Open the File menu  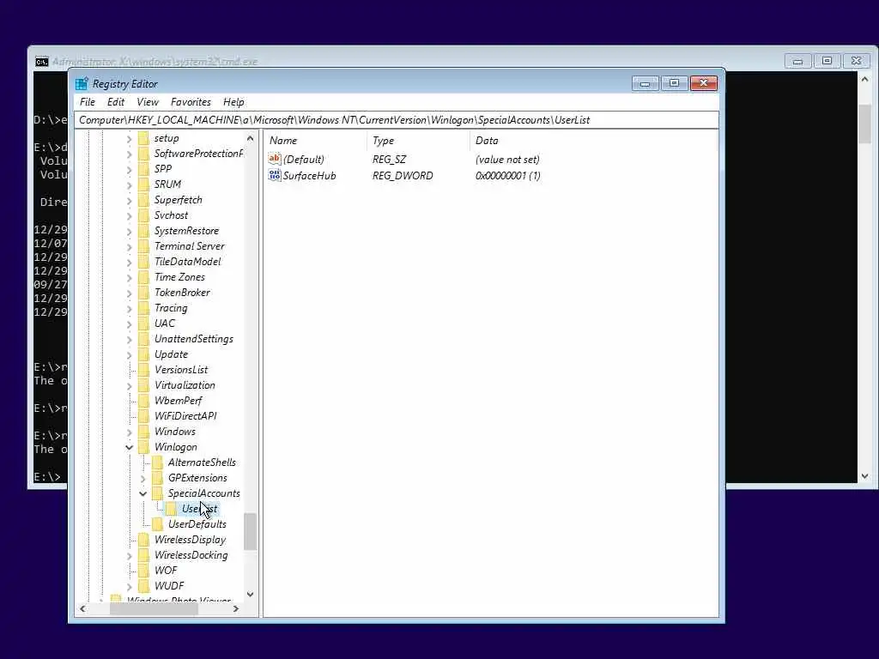pyautogui.click(x=88, y=102)
